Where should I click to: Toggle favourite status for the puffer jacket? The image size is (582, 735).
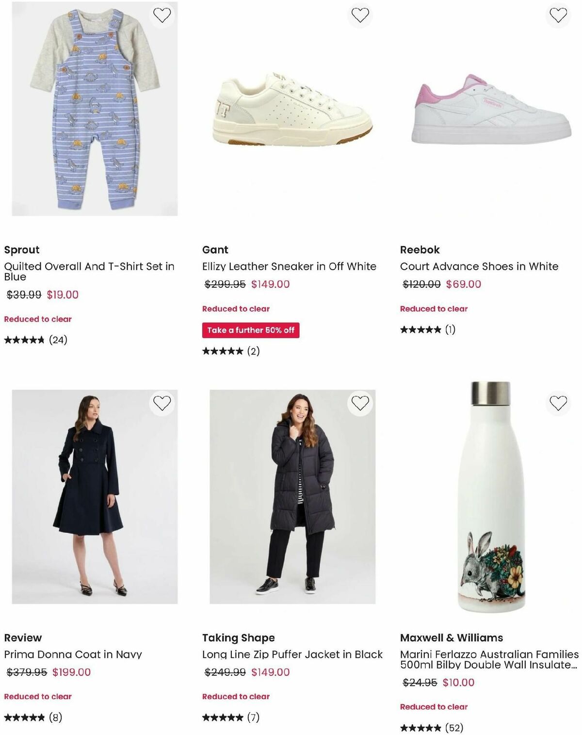coord(361,402)
